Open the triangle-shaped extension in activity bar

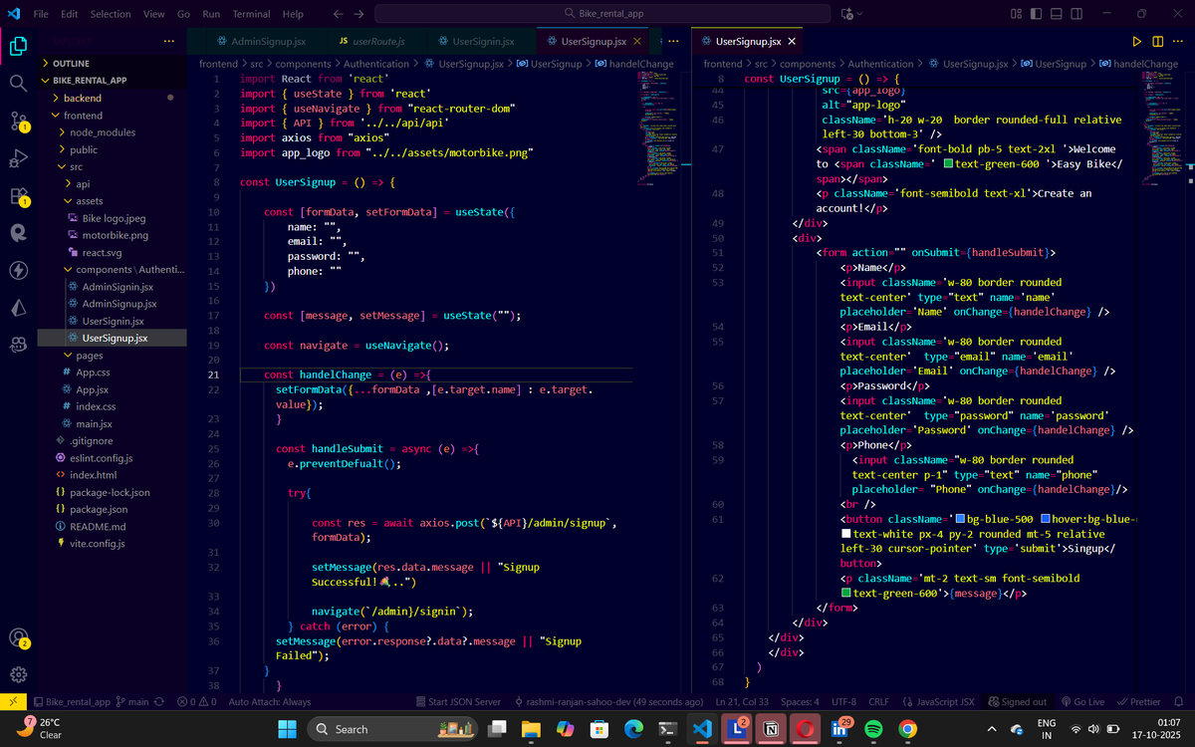(x=18, y=308)
